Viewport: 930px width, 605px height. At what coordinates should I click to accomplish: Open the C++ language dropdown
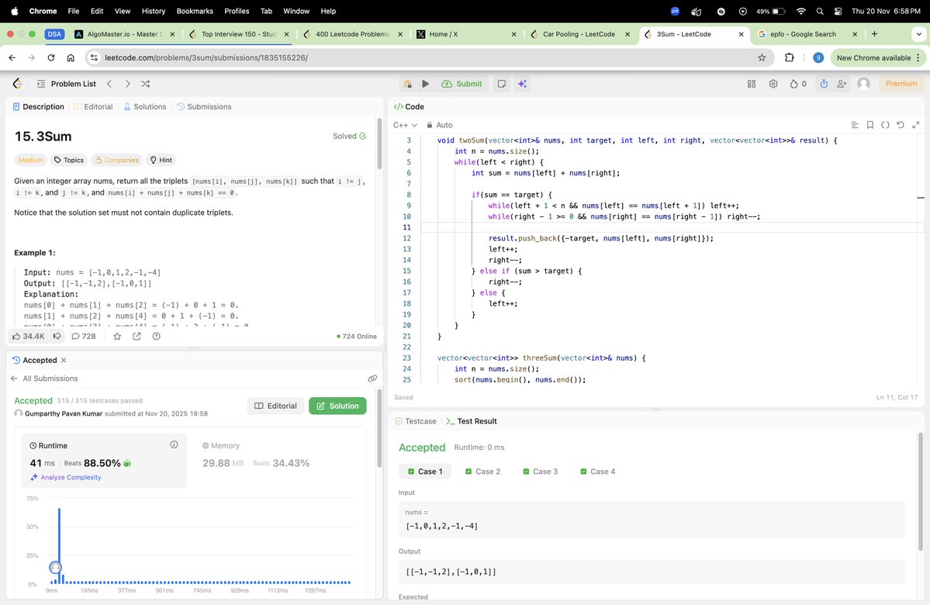coord(405,125)
